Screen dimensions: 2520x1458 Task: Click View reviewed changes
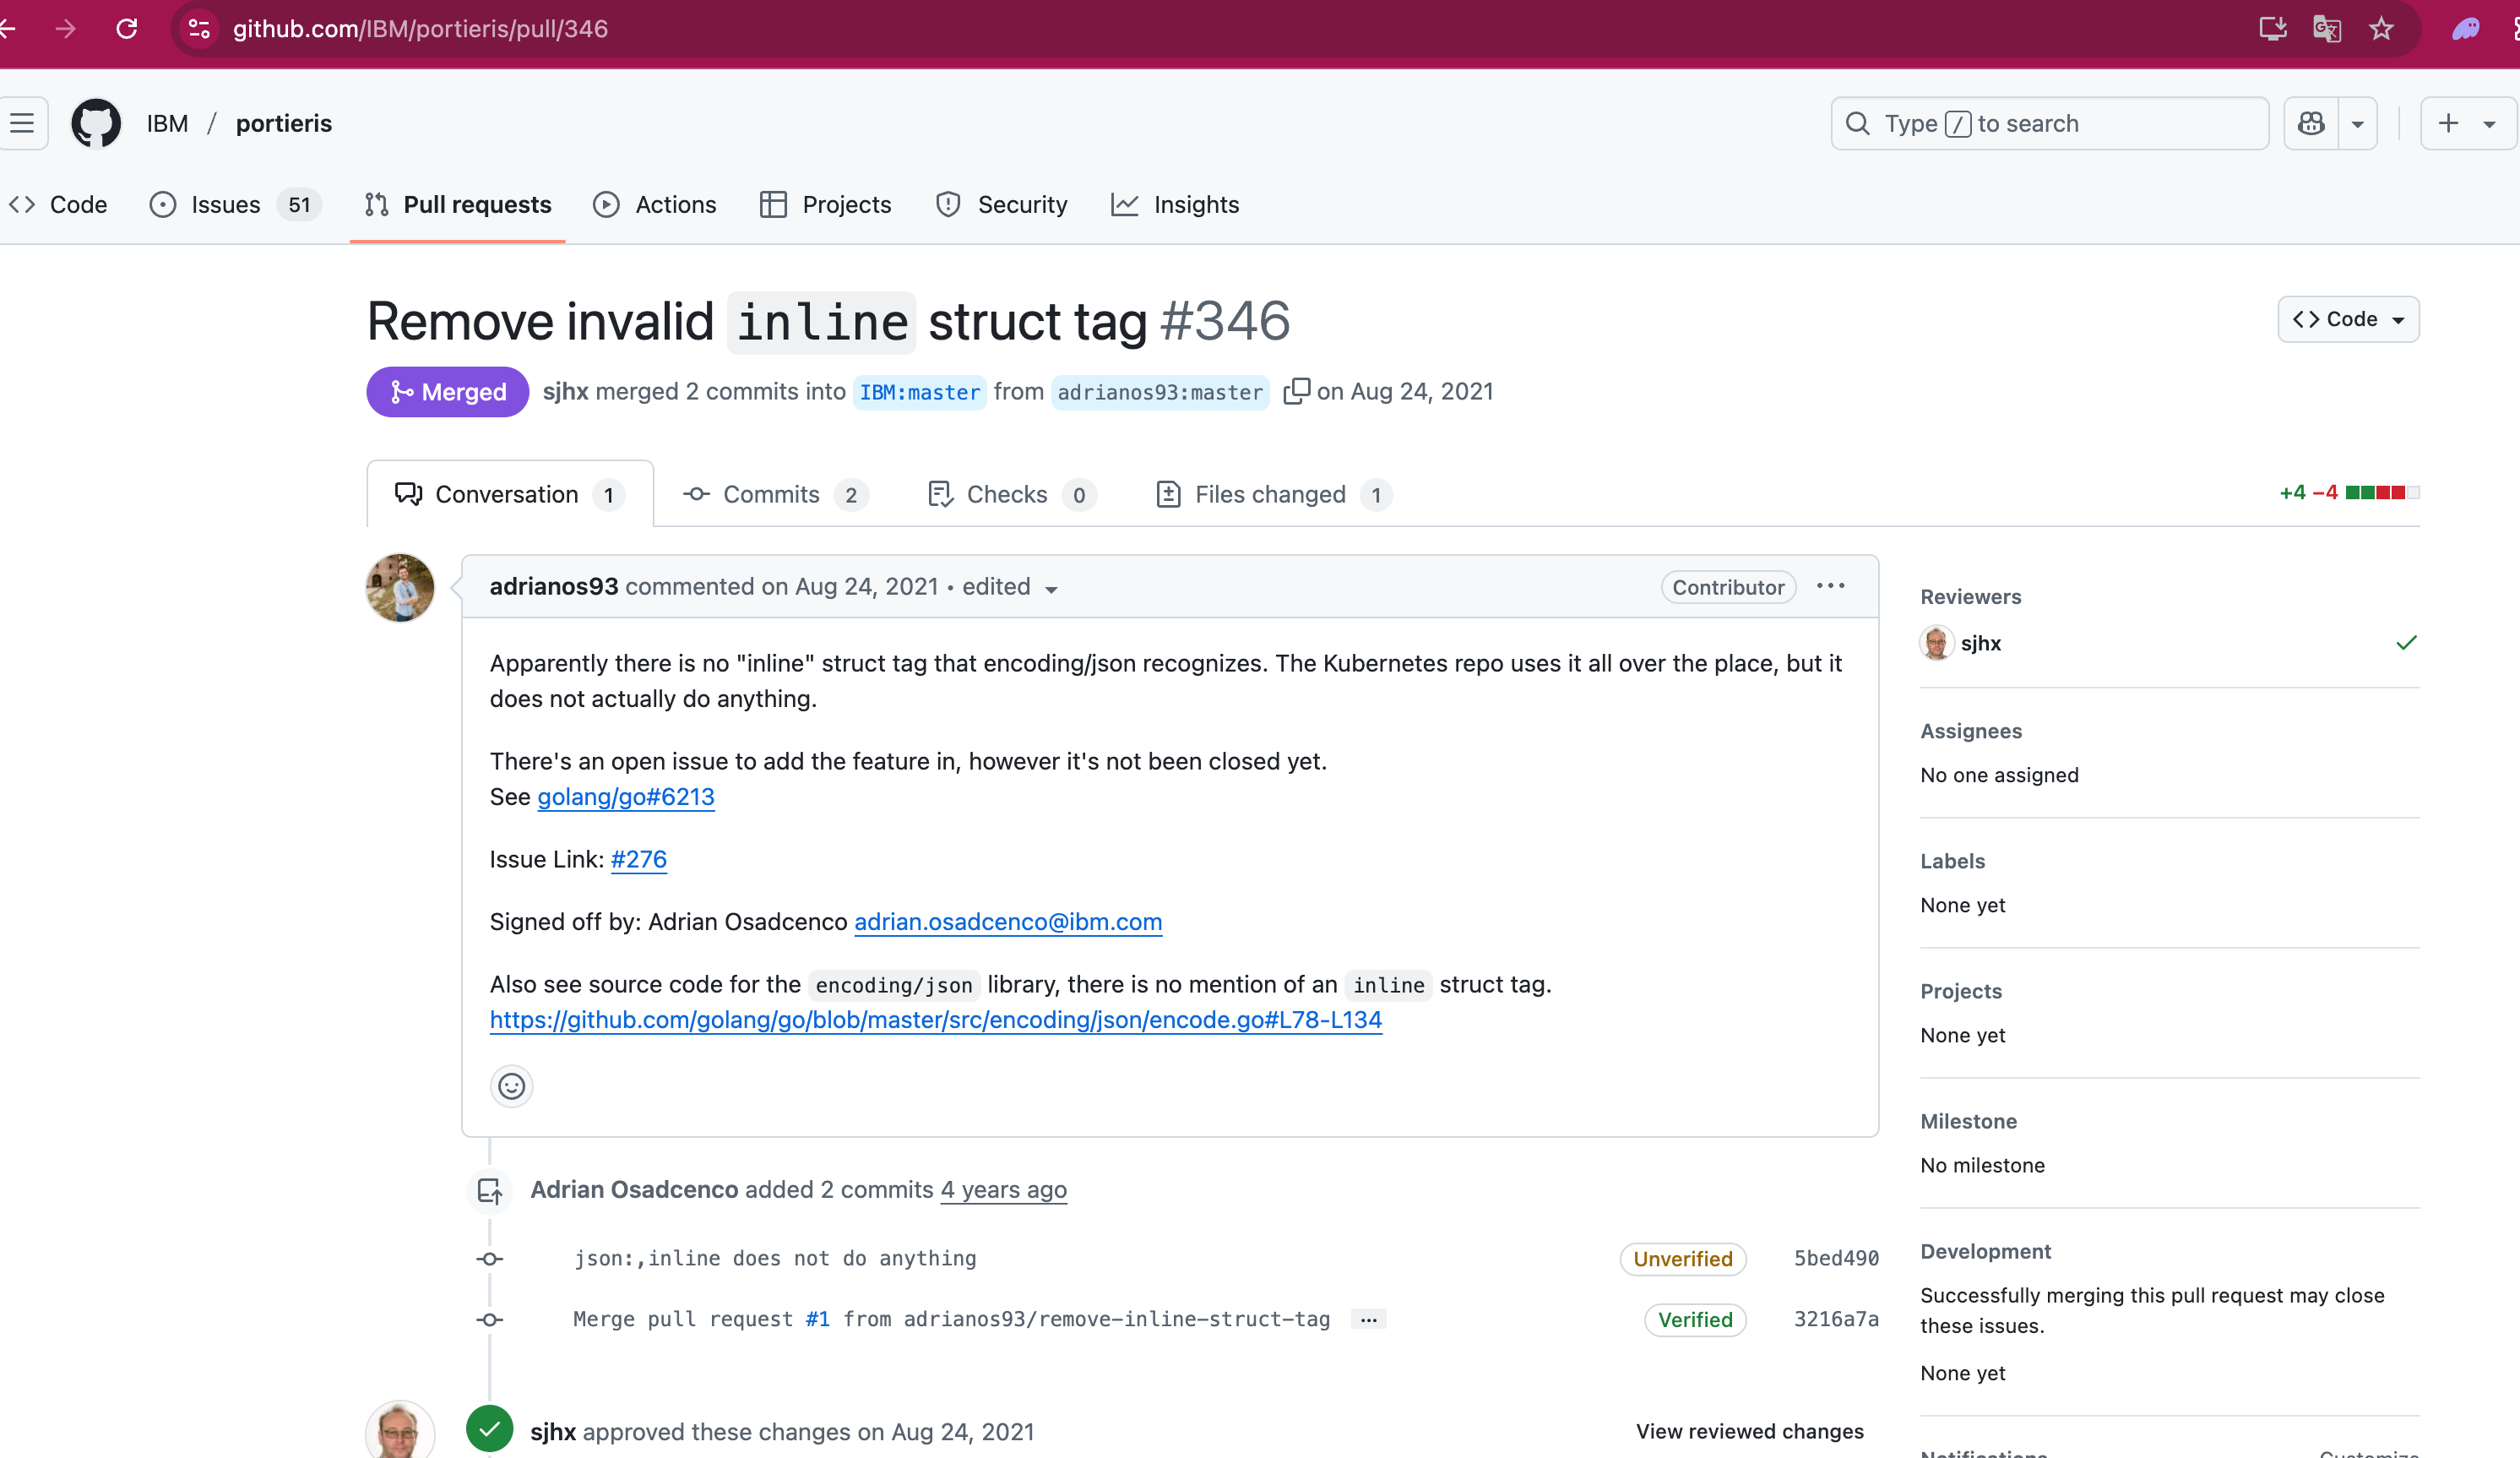[x=1750, y=1431]
